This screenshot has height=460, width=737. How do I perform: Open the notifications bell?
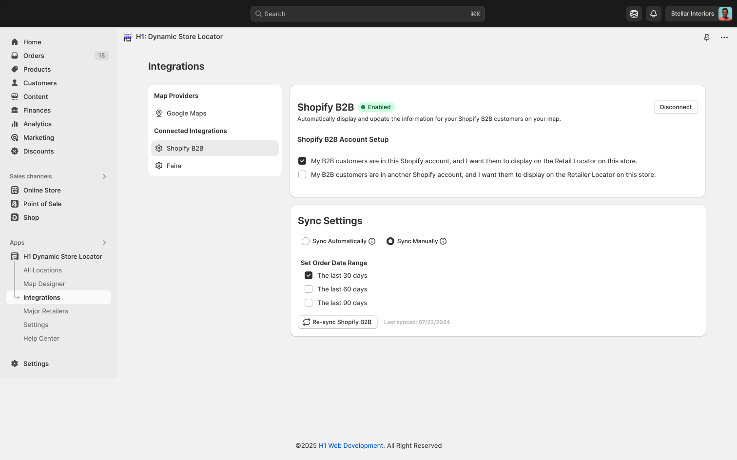[x=654, y=14]
